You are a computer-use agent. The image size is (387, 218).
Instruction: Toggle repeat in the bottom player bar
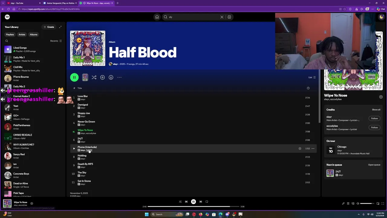pos(207,202)
